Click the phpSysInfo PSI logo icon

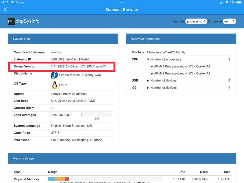tap(11, 21)
